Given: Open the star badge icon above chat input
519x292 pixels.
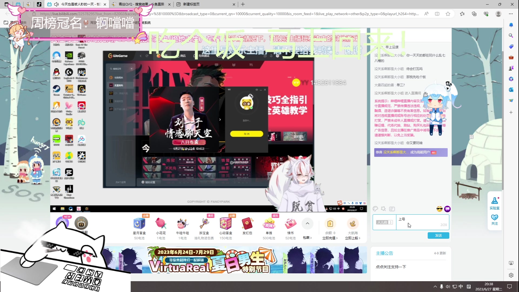Looking at the screenshot, I should (x=383, y=209).
